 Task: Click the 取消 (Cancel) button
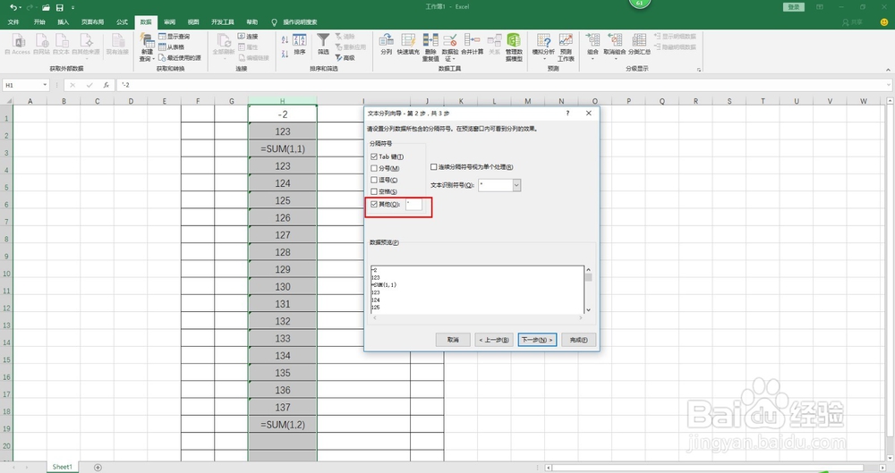(453, 340)
